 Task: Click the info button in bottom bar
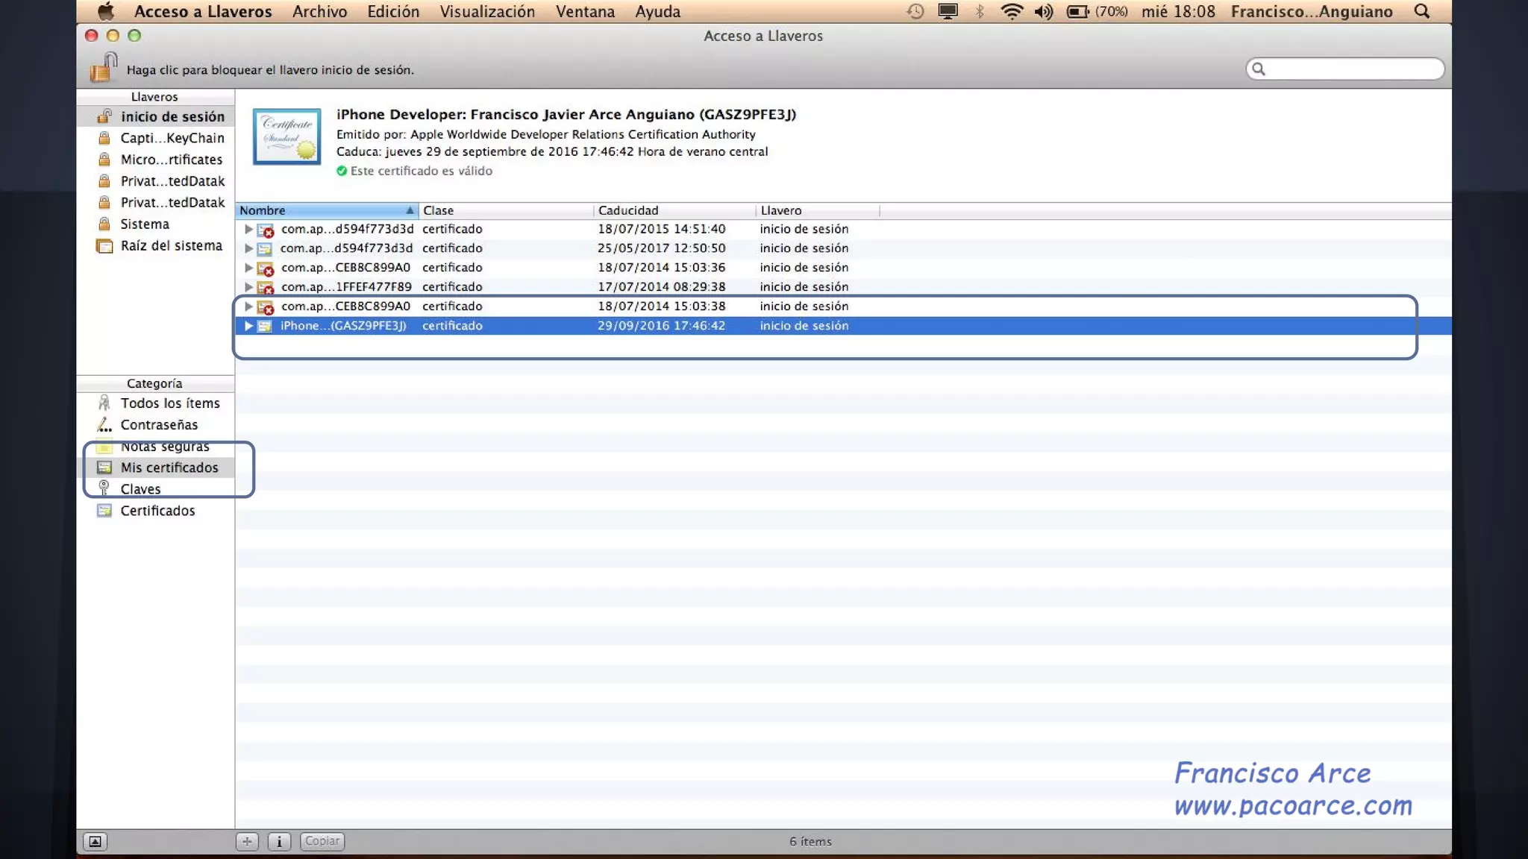coord(279,841)
